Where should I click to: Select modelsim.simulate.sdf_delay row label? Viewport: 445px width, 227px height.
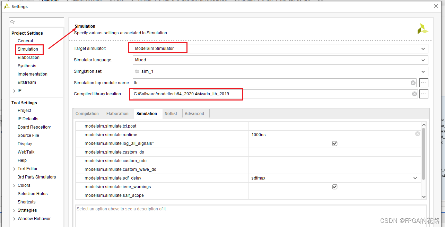[x=113, y=178]
